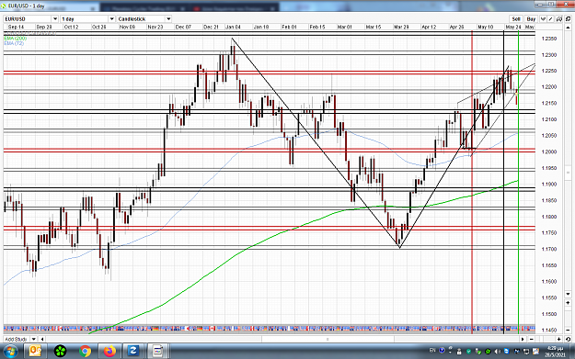Click the Add Study button

click(x=17, y=339)
